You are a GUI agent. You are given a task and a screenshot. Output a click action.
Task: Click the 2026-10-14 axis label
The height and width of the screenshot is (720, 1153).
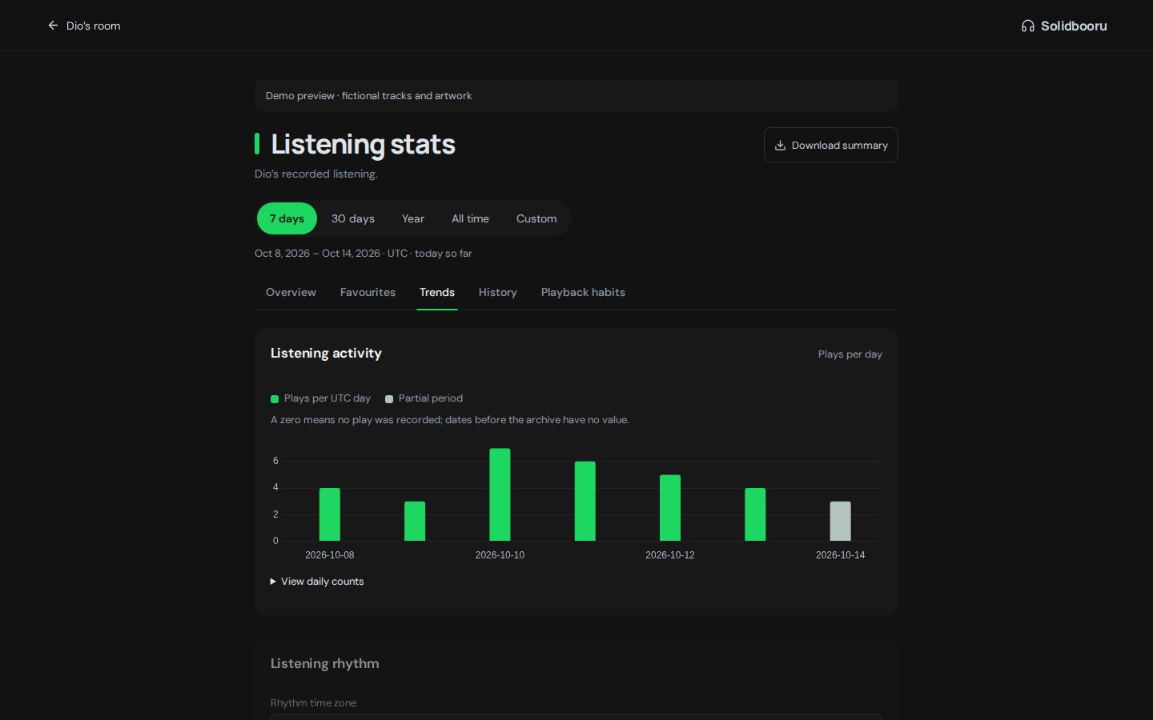click(x=840, y=555)
